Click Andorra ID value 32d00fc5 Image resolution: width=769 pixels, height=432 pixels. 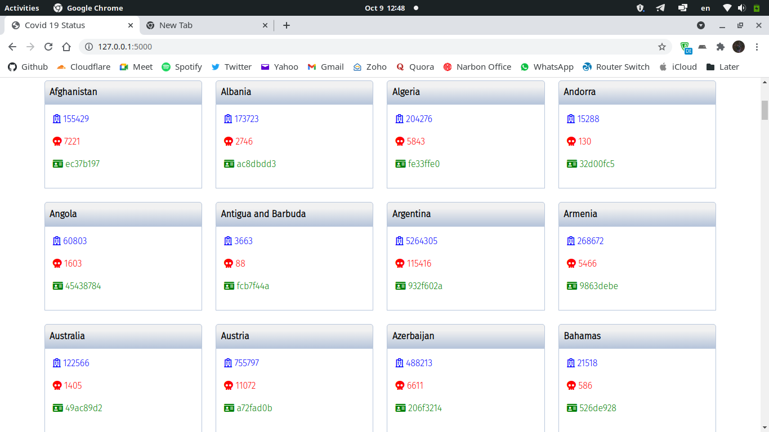click(597, 164)
